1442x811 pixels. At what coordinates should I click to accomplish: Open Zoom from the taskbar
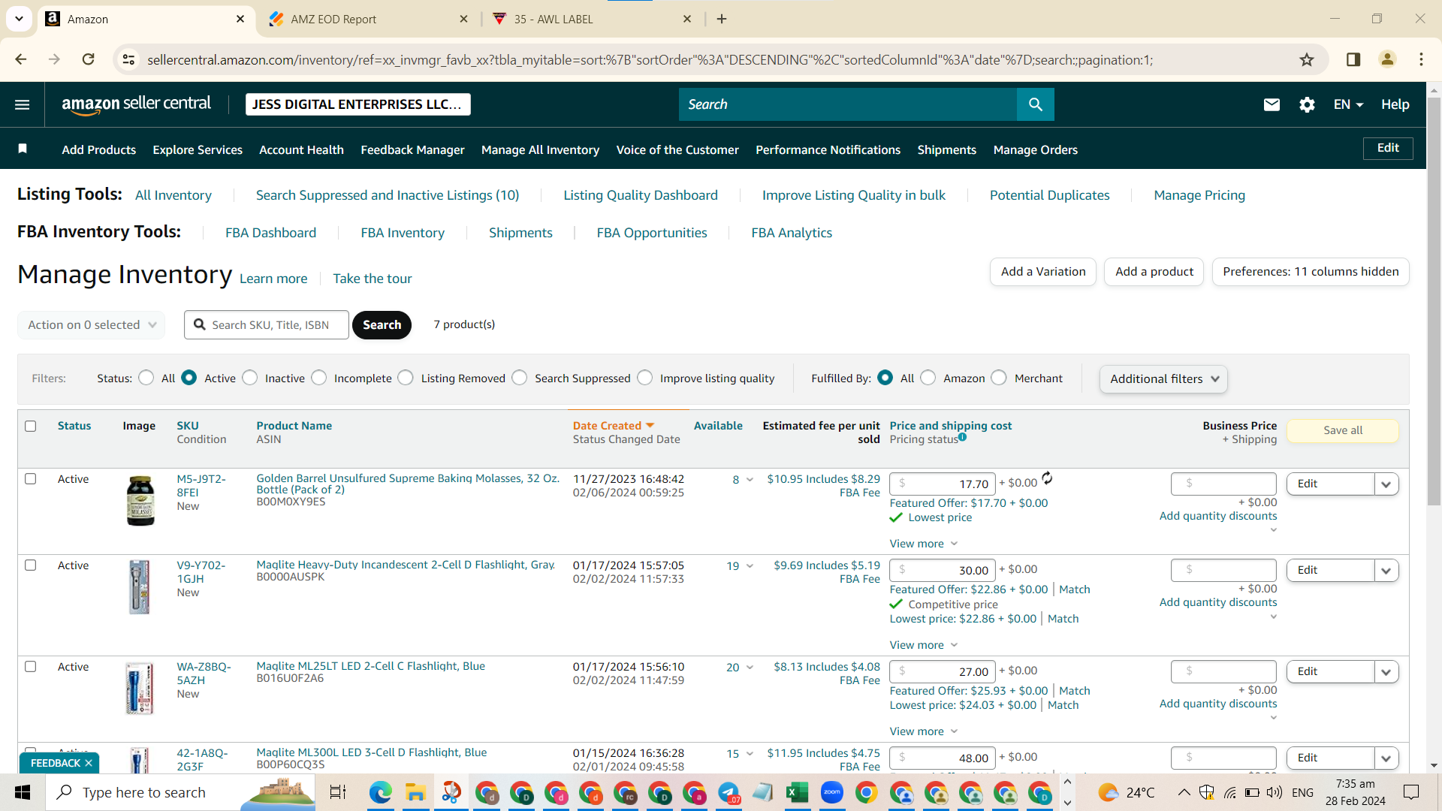pos(831,792)
